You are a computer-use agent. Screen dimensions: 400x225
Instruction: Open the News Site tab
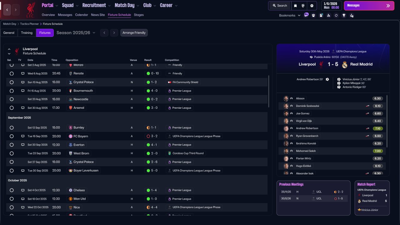(98, 15)
